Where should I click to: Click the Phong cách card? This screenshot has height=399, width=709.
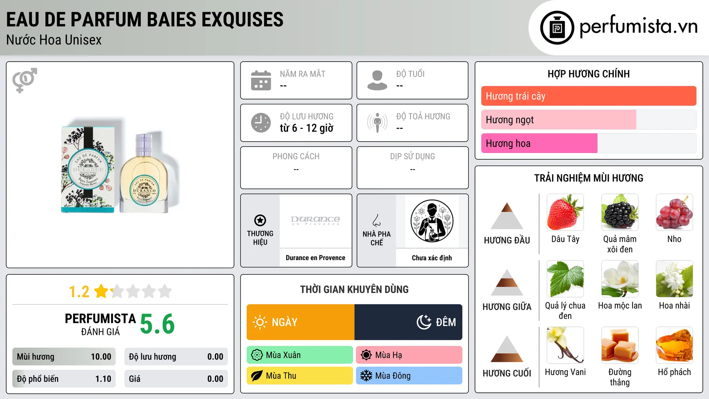click(296, 168)
